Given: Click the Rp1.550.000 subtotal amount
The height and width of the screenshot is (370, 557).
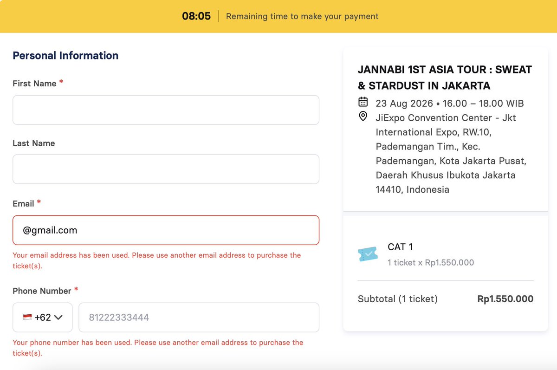Looking at the screenshot, I should tap(505, 299).
